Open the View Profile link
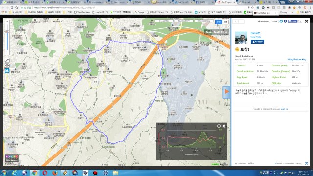 pos(256,37)
